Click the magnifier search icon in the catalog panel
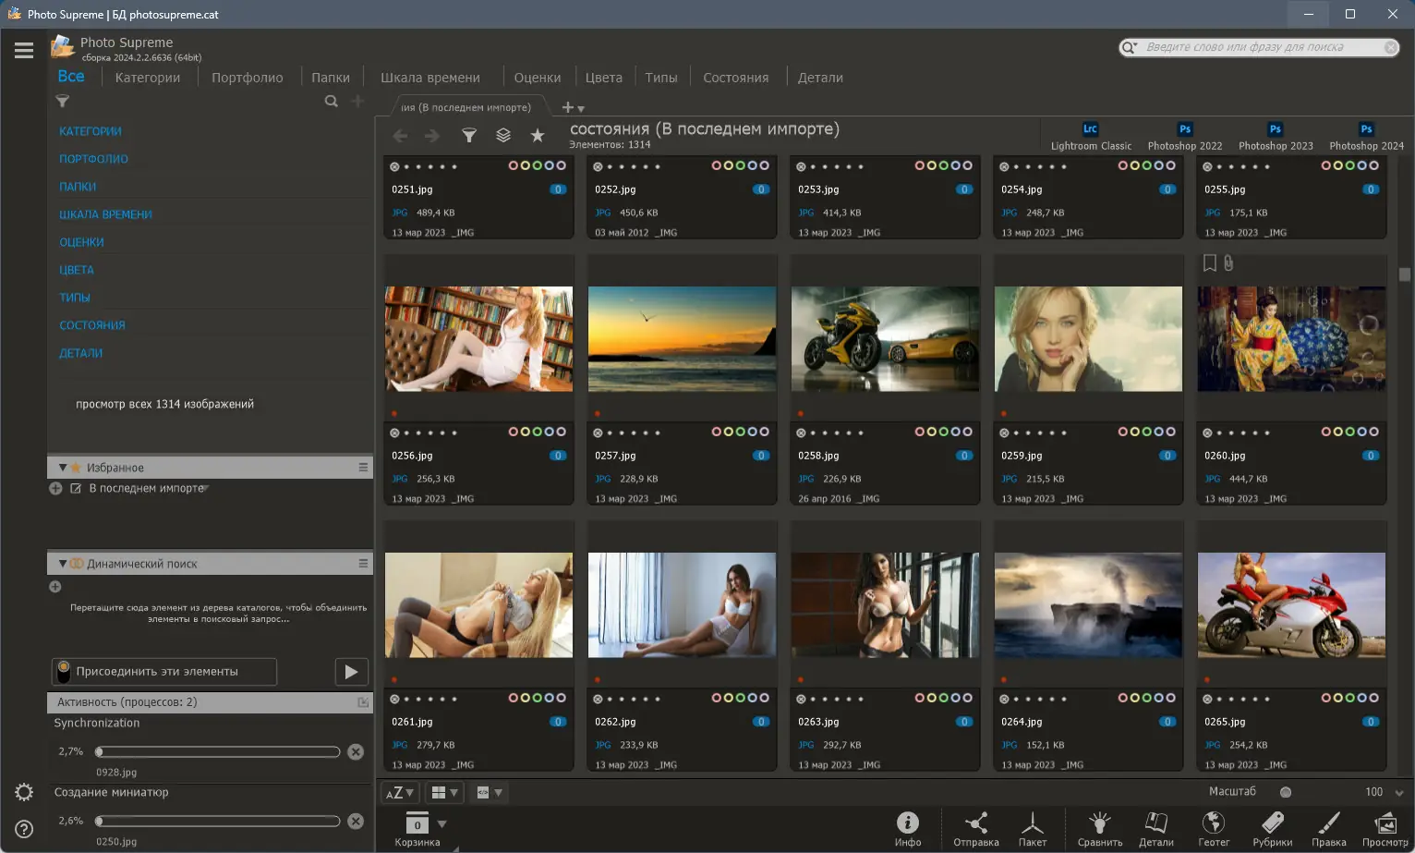 pos(331,101)
